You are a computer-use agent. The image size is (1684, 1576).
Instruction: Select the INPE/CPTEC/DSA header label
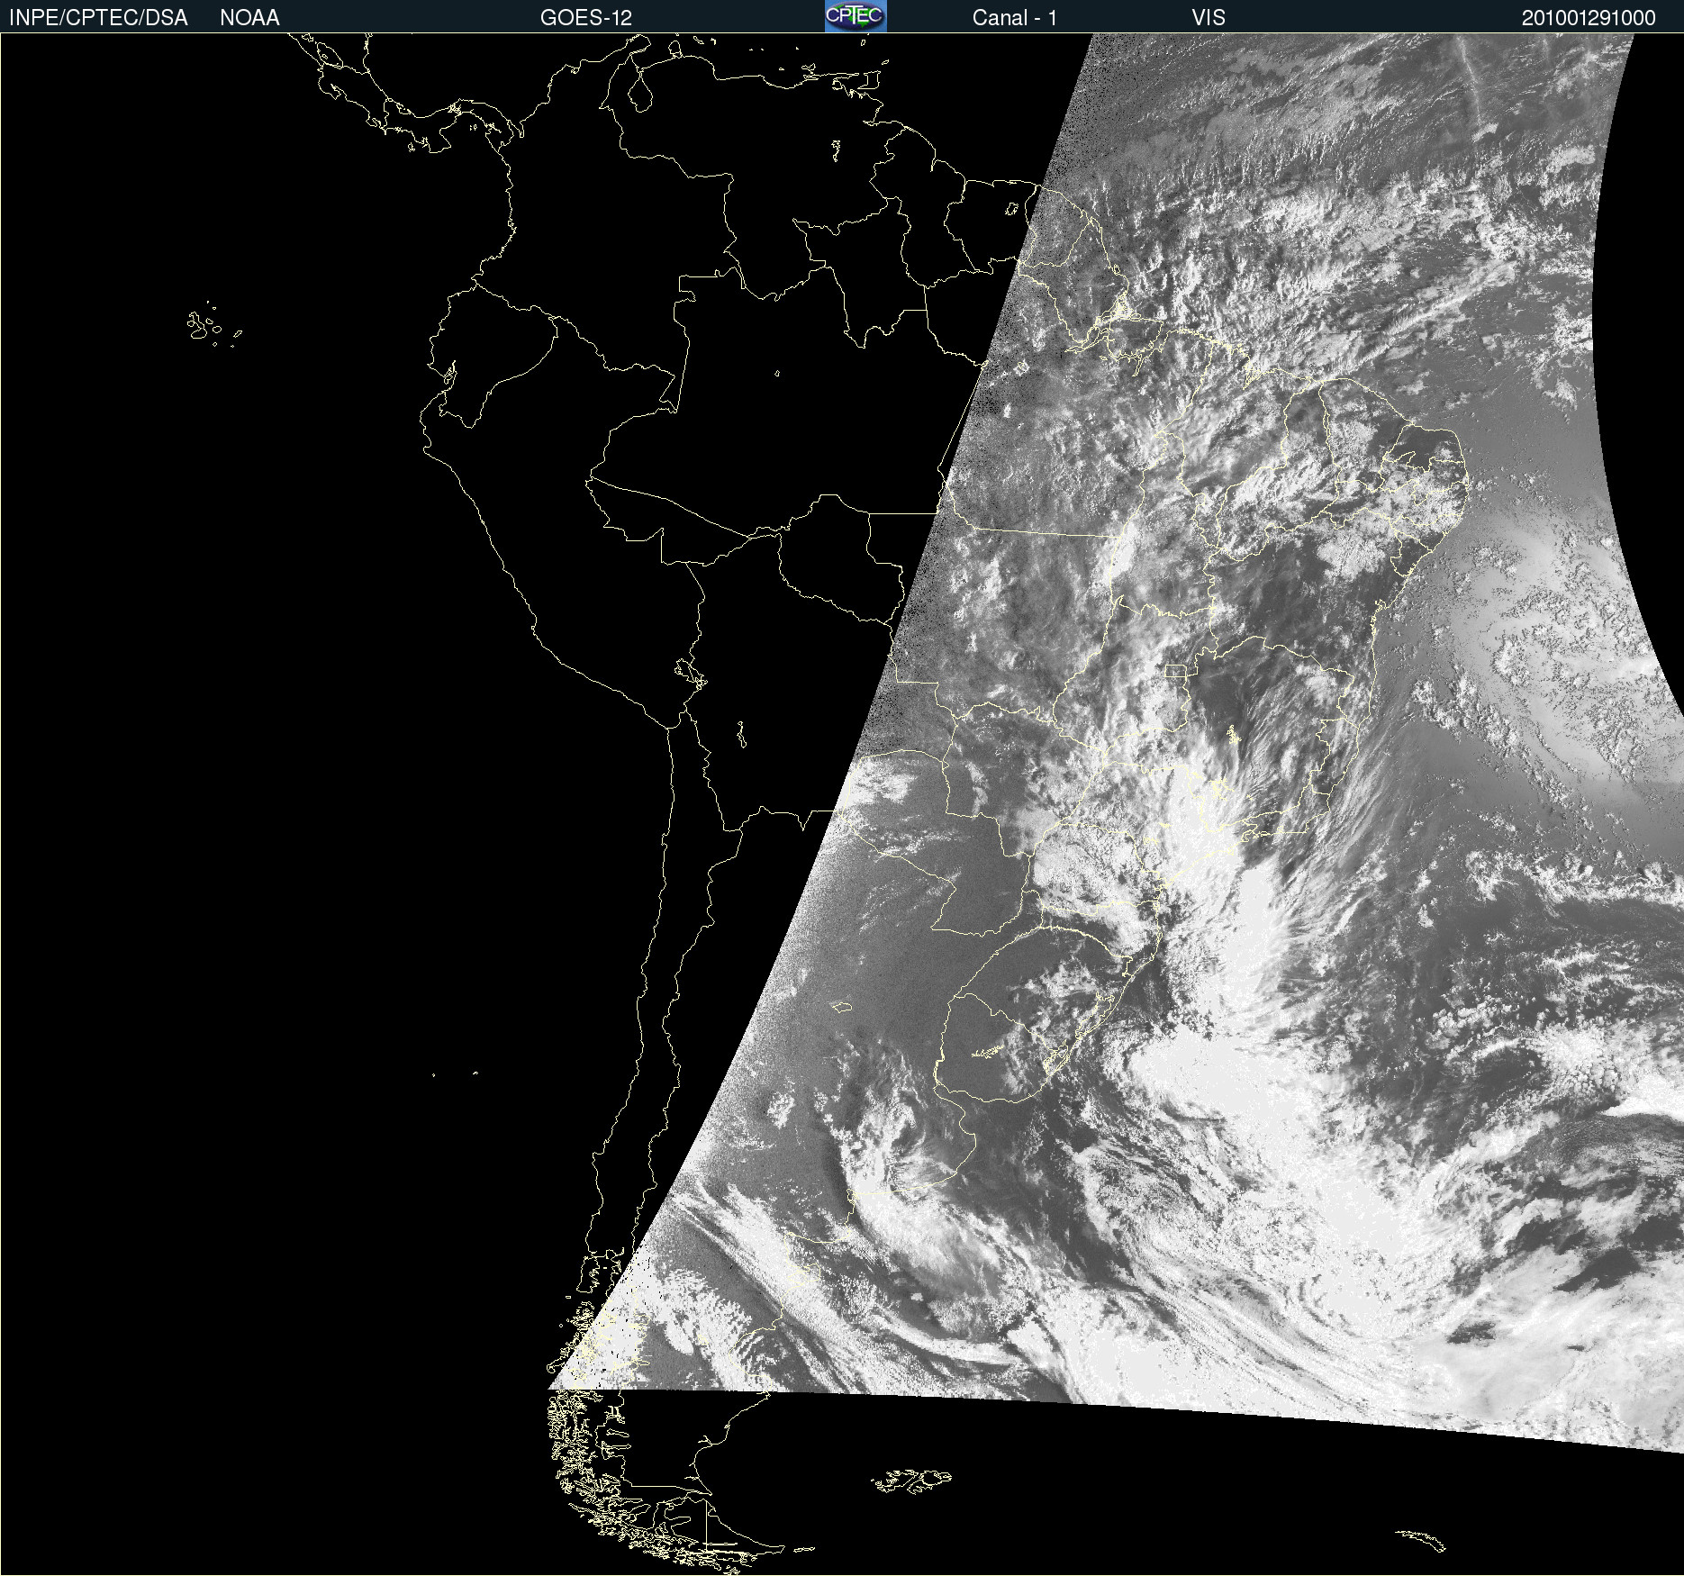(98, 18)
